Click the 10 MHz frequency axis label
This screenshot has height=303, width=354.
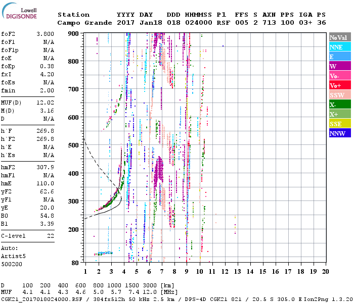(x=200, y=272)
